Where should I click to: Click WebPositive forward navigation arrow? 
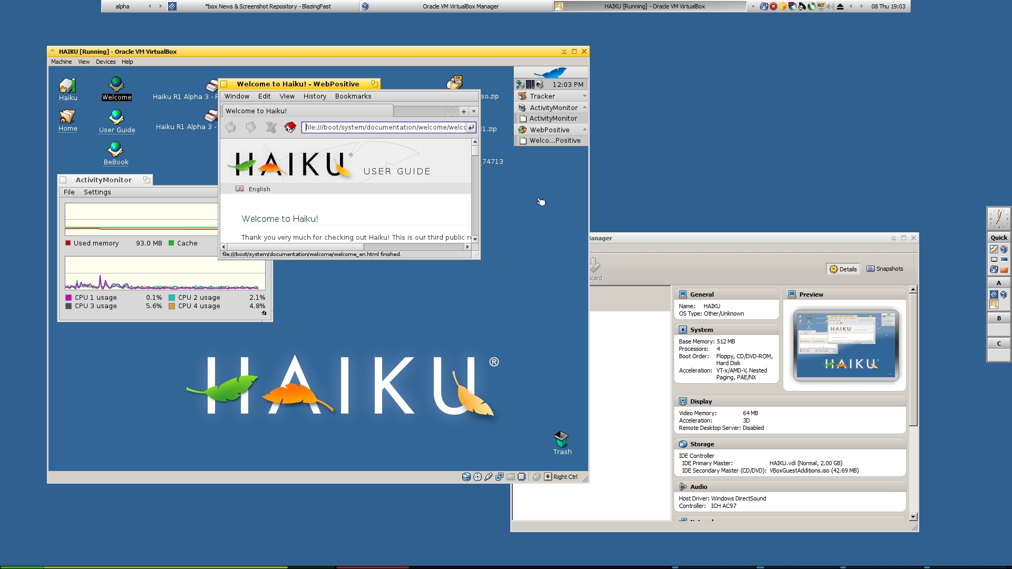coord(251,127)
